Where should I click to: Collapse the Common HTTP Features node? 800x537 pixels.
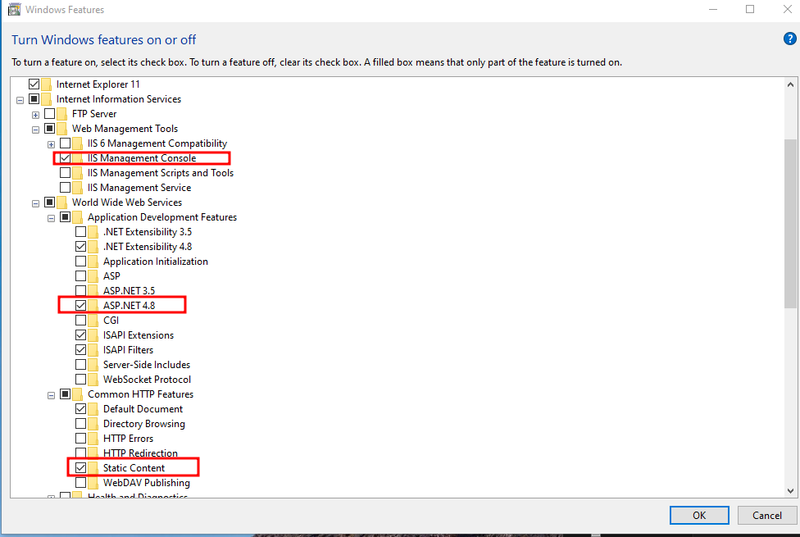52,394
